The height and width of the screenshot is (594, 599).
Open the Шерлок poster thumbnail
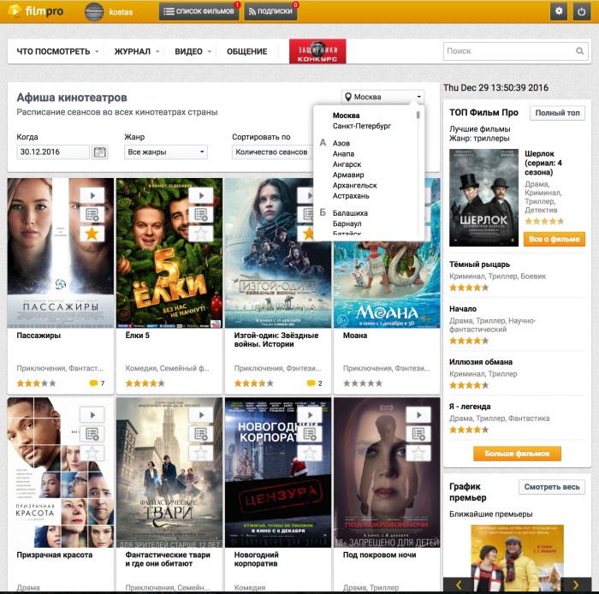pos(483,198)
